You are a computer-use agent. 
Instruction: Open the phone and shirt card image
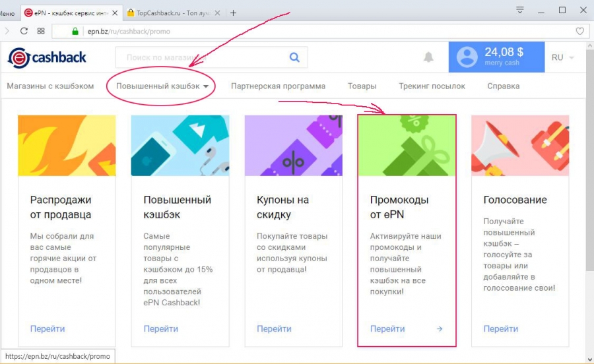click(180, 145)
